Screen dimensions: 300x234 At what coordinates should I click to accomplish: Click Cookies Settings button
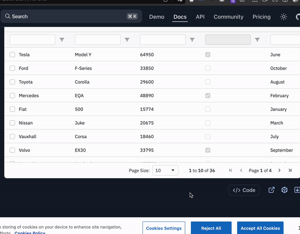pyautogui.click(x=164, y=228)
